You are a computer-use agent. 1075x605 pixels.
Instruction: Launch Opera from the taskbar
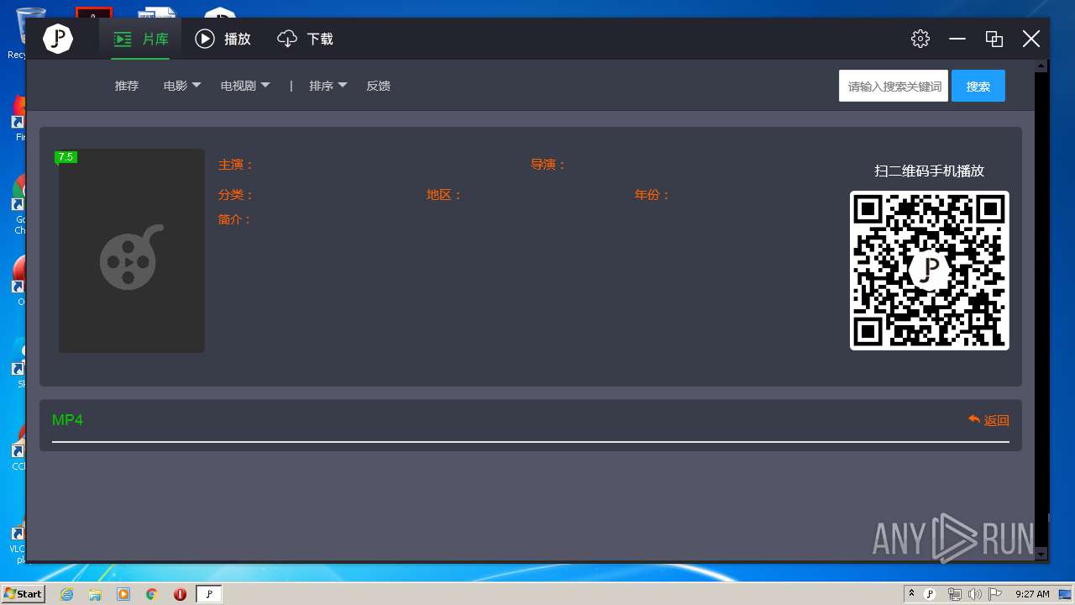click(180, 594)
